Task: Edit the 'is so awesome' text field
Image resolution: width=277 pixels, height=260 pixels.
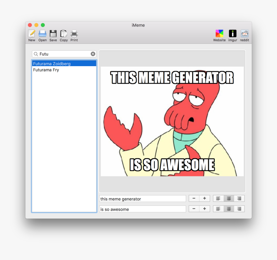Action: tap(143, 209)
